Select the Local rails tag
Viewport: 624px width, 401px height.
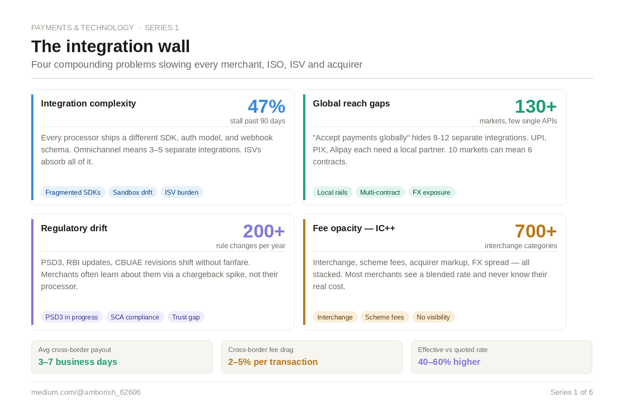click(x=333, y=192)
